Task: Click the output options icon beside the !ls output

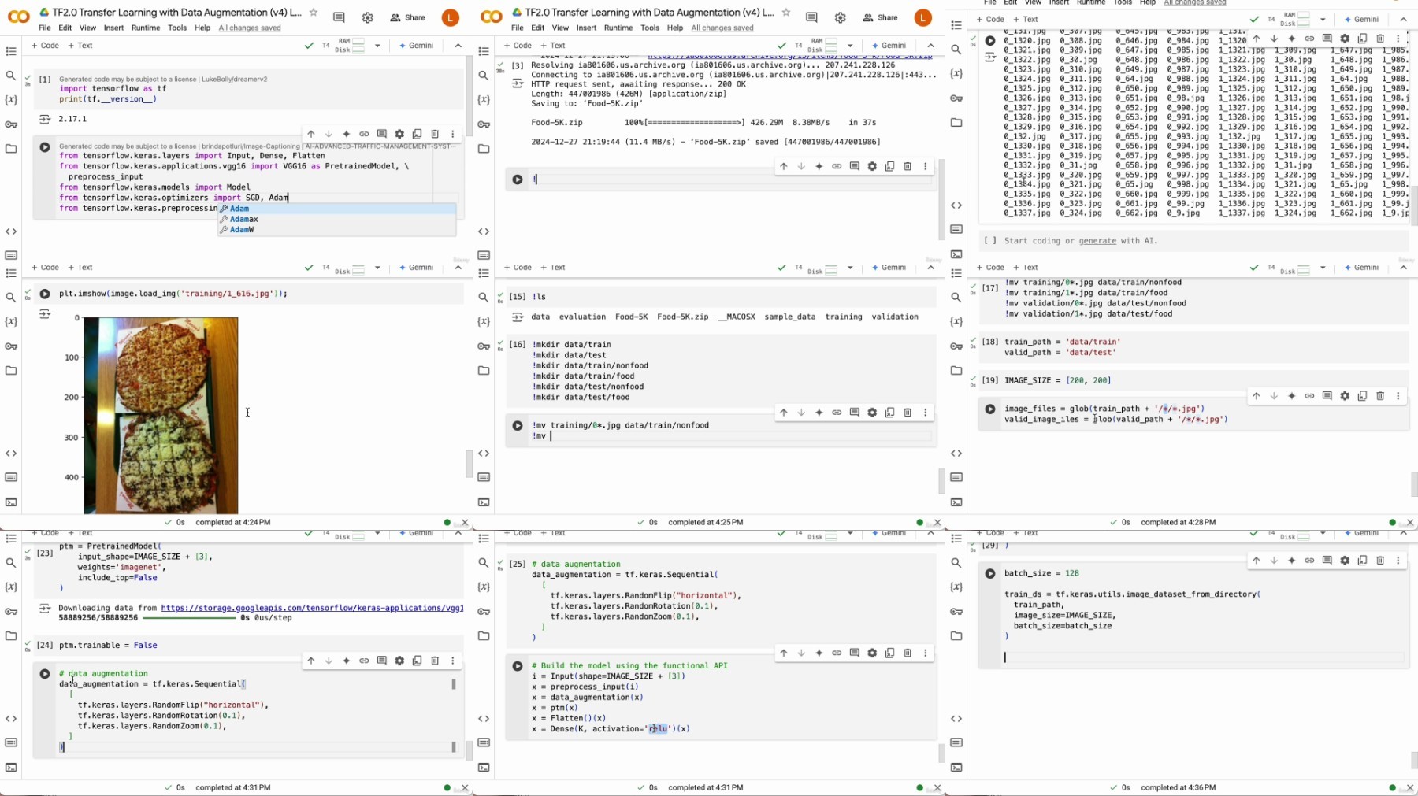Action: (x=518, y=317)
